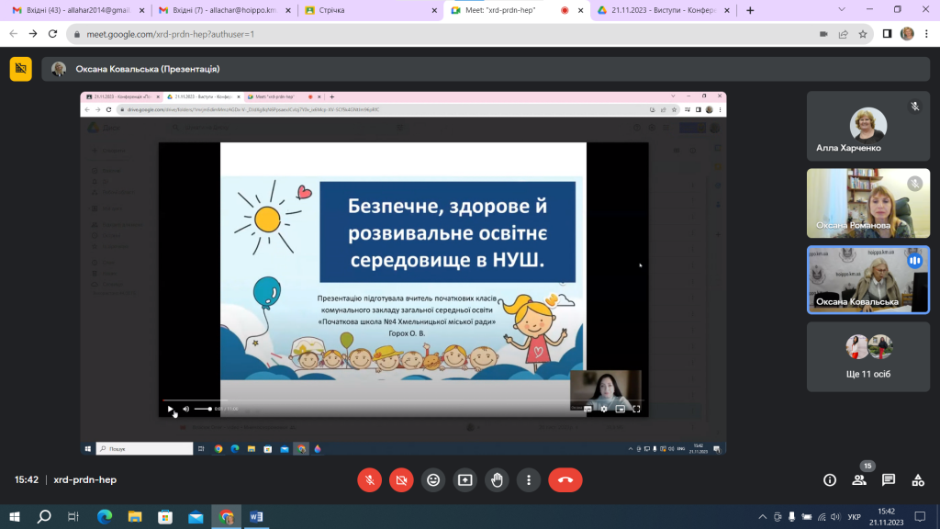Switch to the Стрічка tab

[x=371, y=10]
